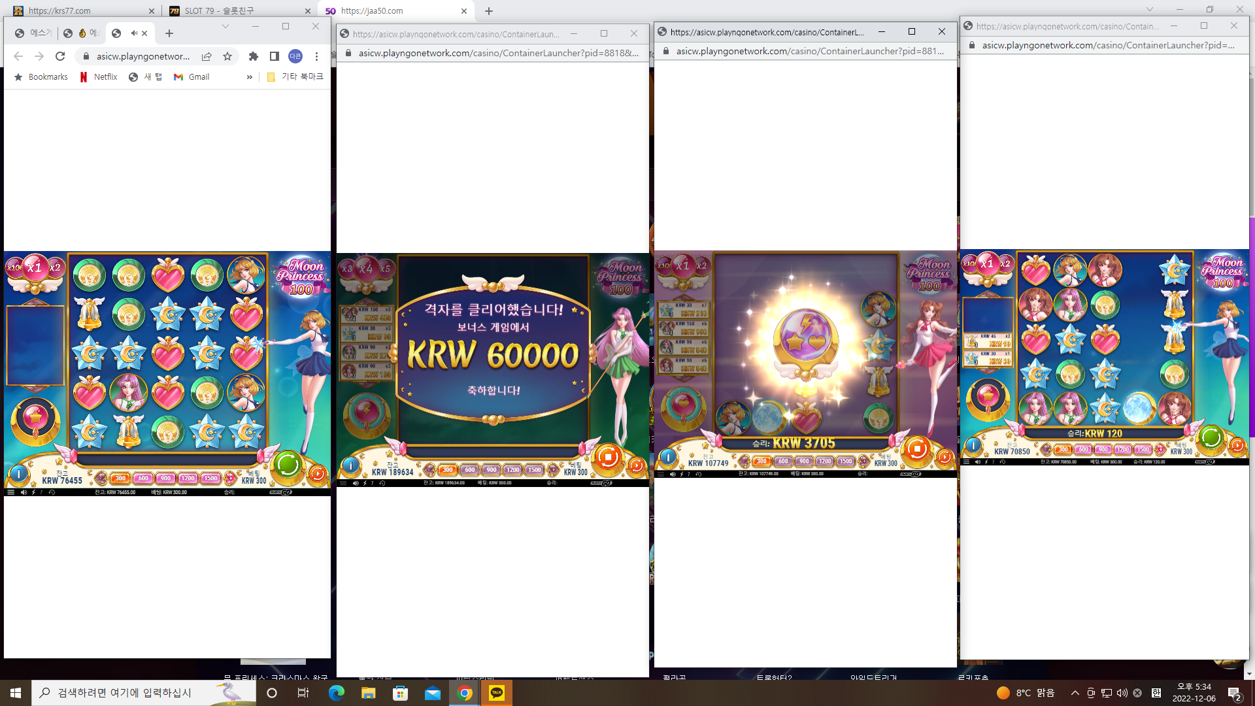Open the Netflix bookmark
Viewport: 1255px width, 706px height.
(x=98, y=77)
